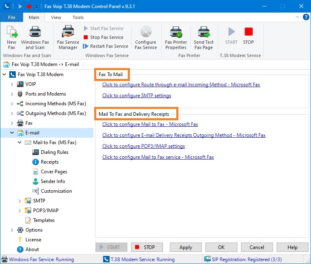This screenshot has width=311, height=264.
Task: Open link to configure E-mail Delivery Receipts Outgoing Method
Action: pyautogui.click(x=184, y=135)
